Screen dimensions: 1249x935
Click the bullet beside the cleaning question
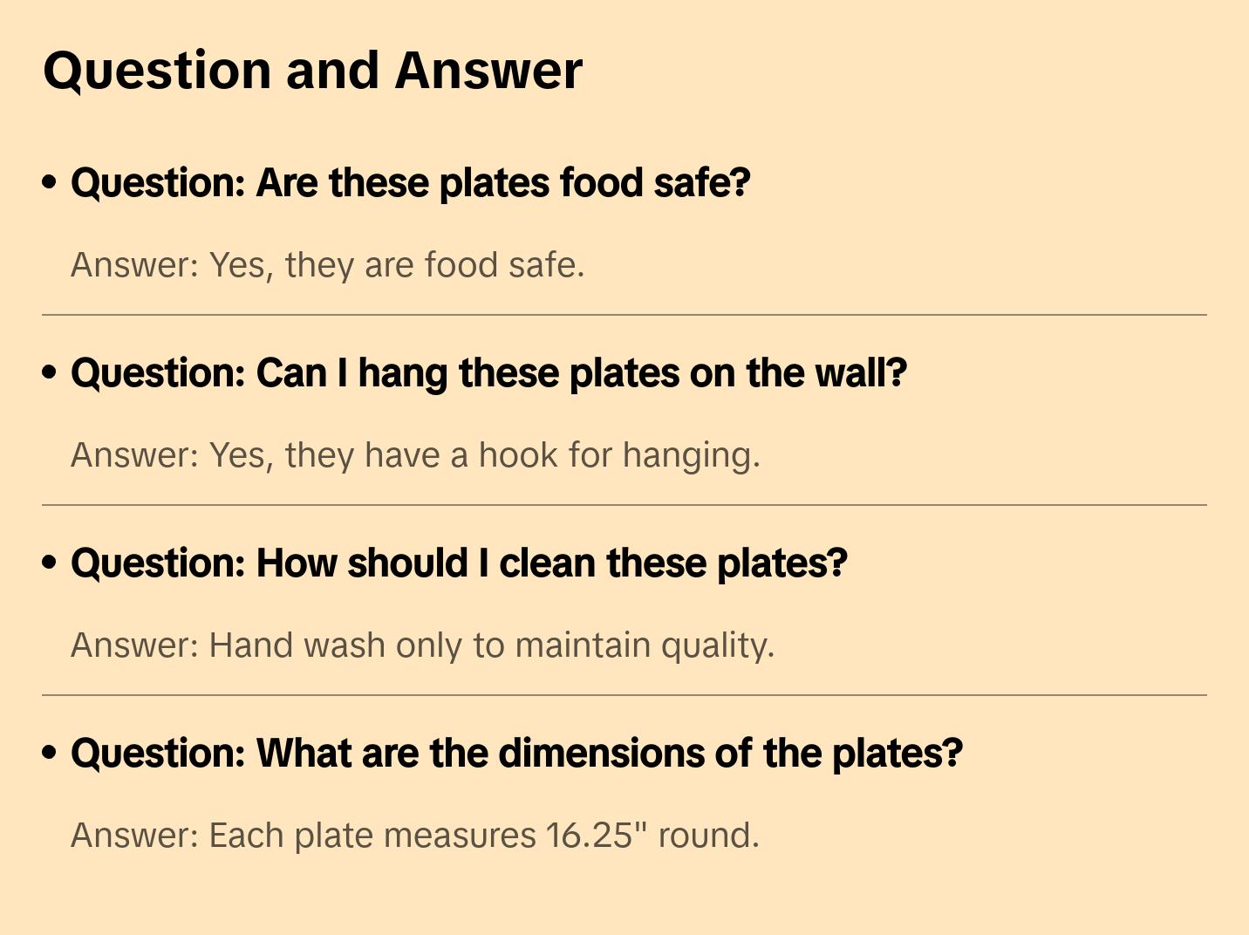[50, 563]
